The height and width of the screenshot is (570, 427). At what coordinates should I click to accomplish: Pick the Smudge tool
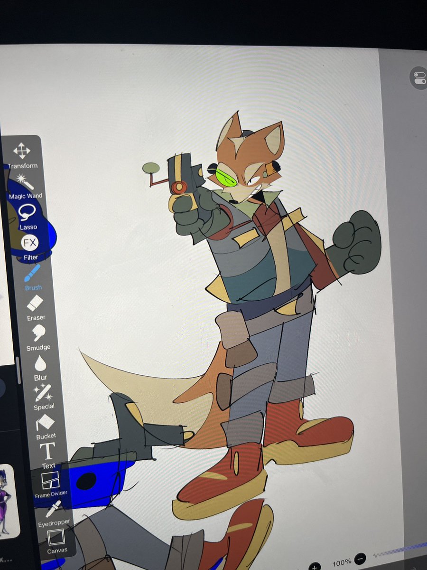coord(38,337)
